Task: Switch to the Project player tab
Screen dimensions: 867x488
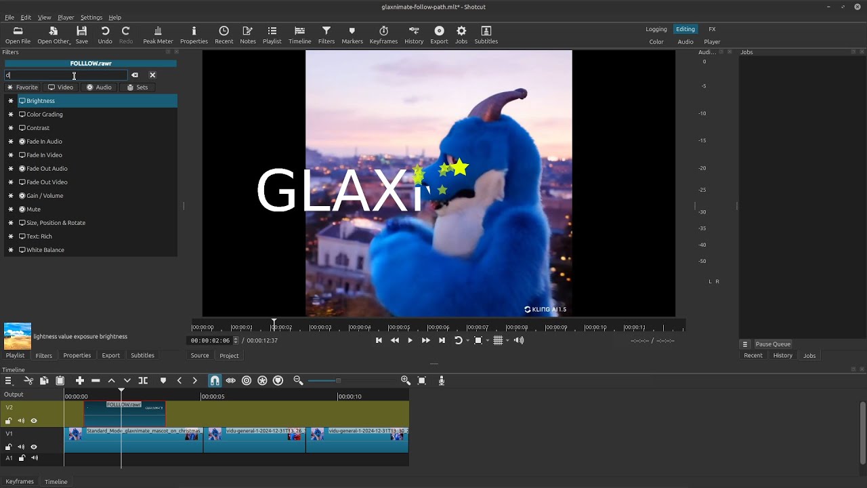Action: tap(229, 356)
